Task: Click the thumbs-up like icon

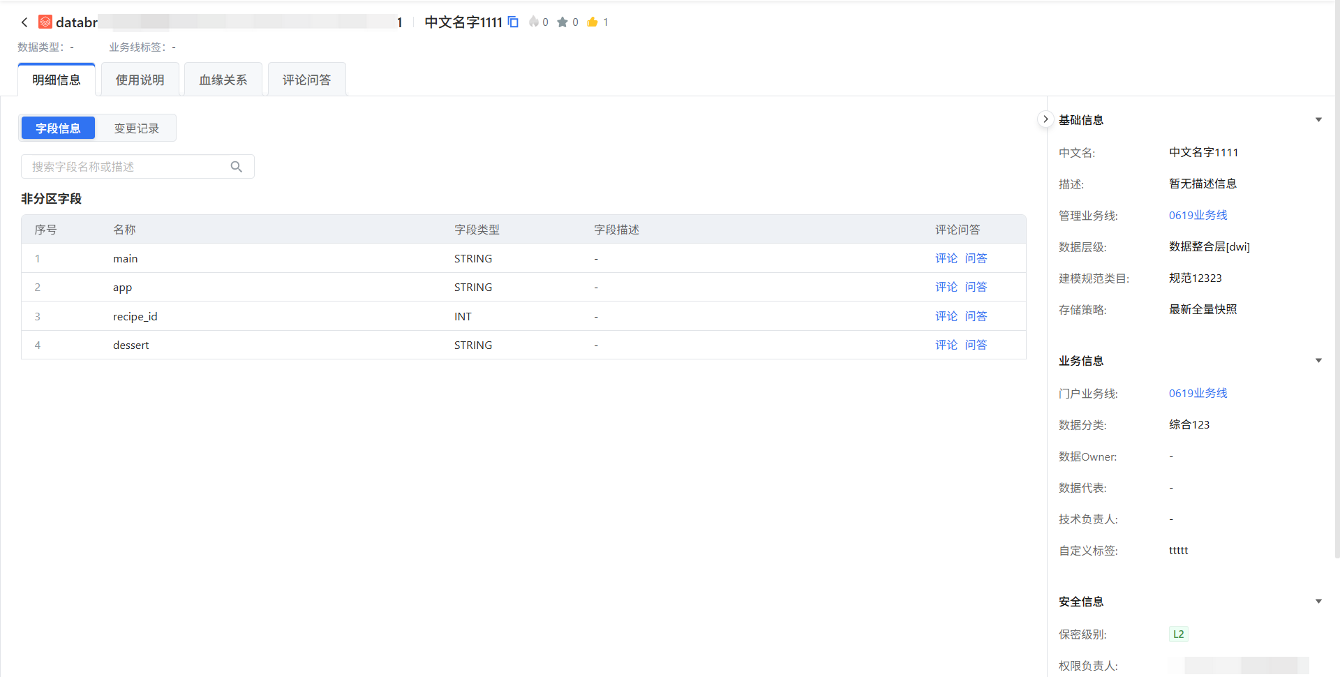Action: (x=592, y=22)
